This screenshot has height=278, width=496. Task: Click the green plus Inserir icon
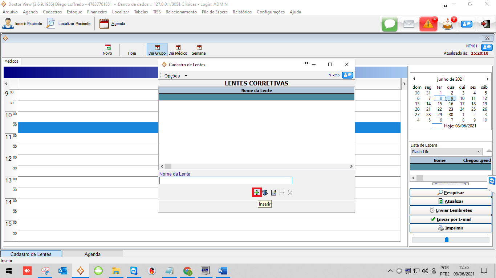tap(257, 193)
